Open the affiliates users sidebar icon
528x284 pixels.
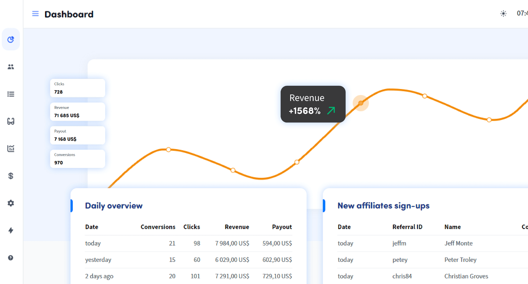click(11, 67)
